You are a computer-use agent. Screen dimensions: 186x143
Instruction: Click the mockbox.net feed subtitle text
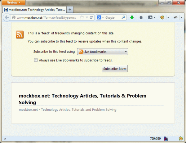tap(68, 109)
